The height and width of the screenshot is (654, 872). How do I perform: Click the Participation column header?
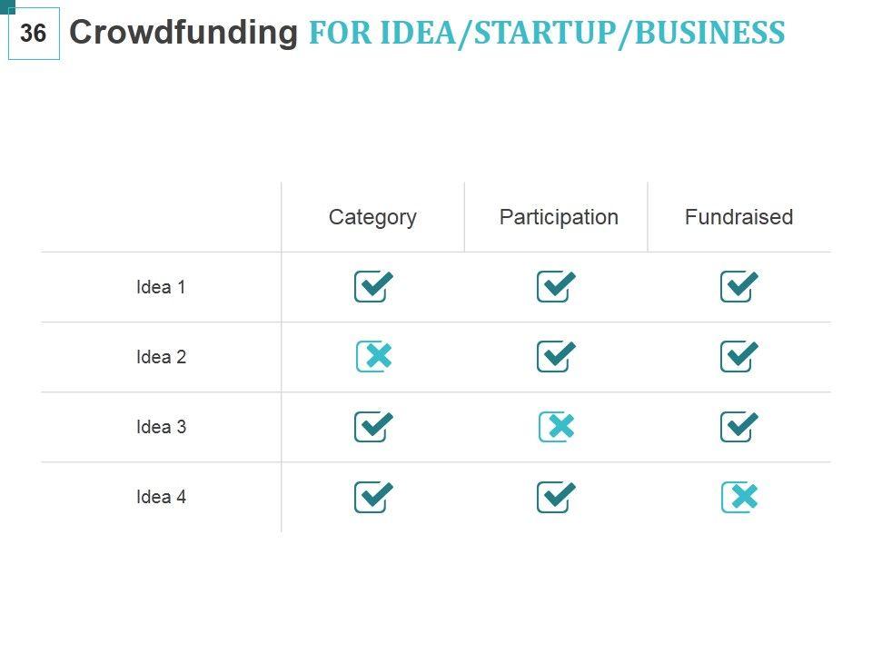point(559,217)
